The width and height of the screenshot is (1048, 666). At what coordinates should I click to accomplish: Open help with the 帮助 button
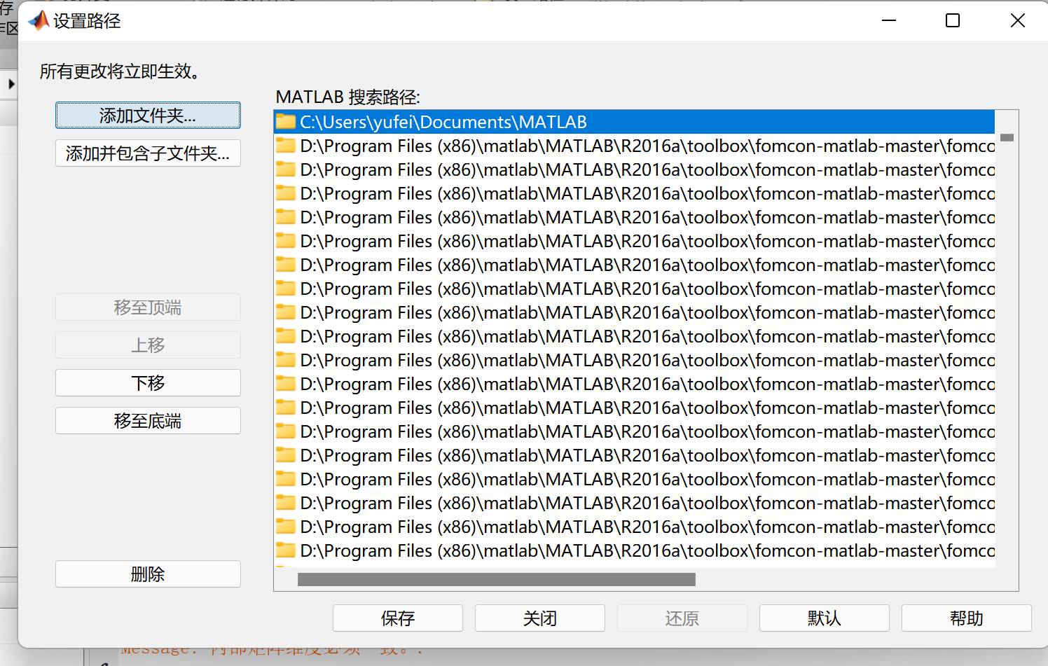click(x=967, y=618)
